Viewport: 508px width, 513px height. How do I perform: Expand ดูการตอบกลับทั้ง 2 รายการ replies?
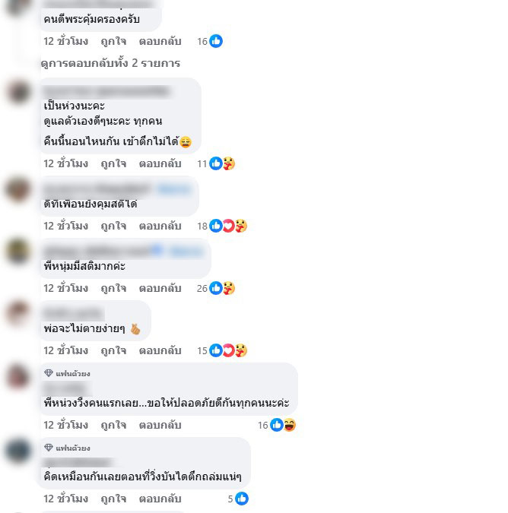110,63
